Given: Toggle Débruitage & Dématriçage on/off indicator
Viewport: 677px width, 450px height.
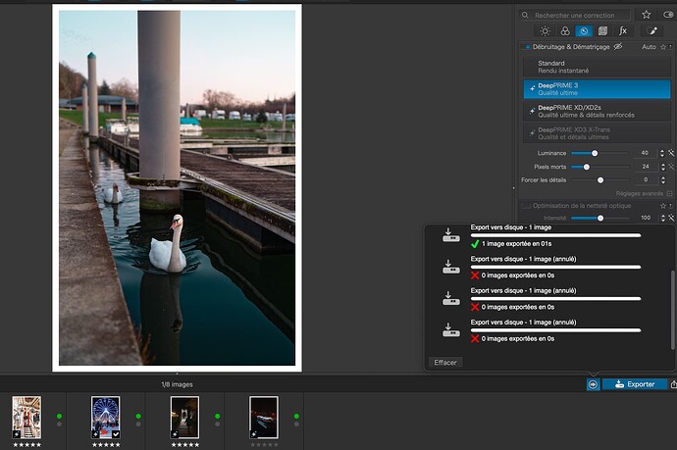Looking at the screenshot, I should click(527, 47).
